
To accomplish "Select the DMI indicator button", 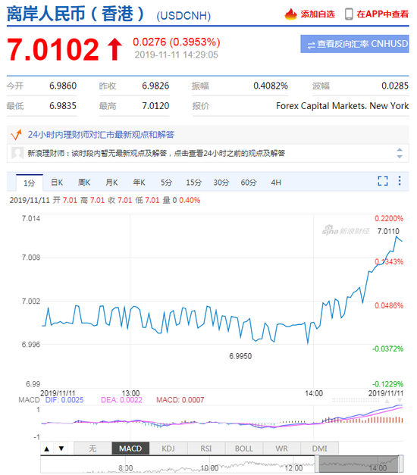I will click(x=320, y=448).
